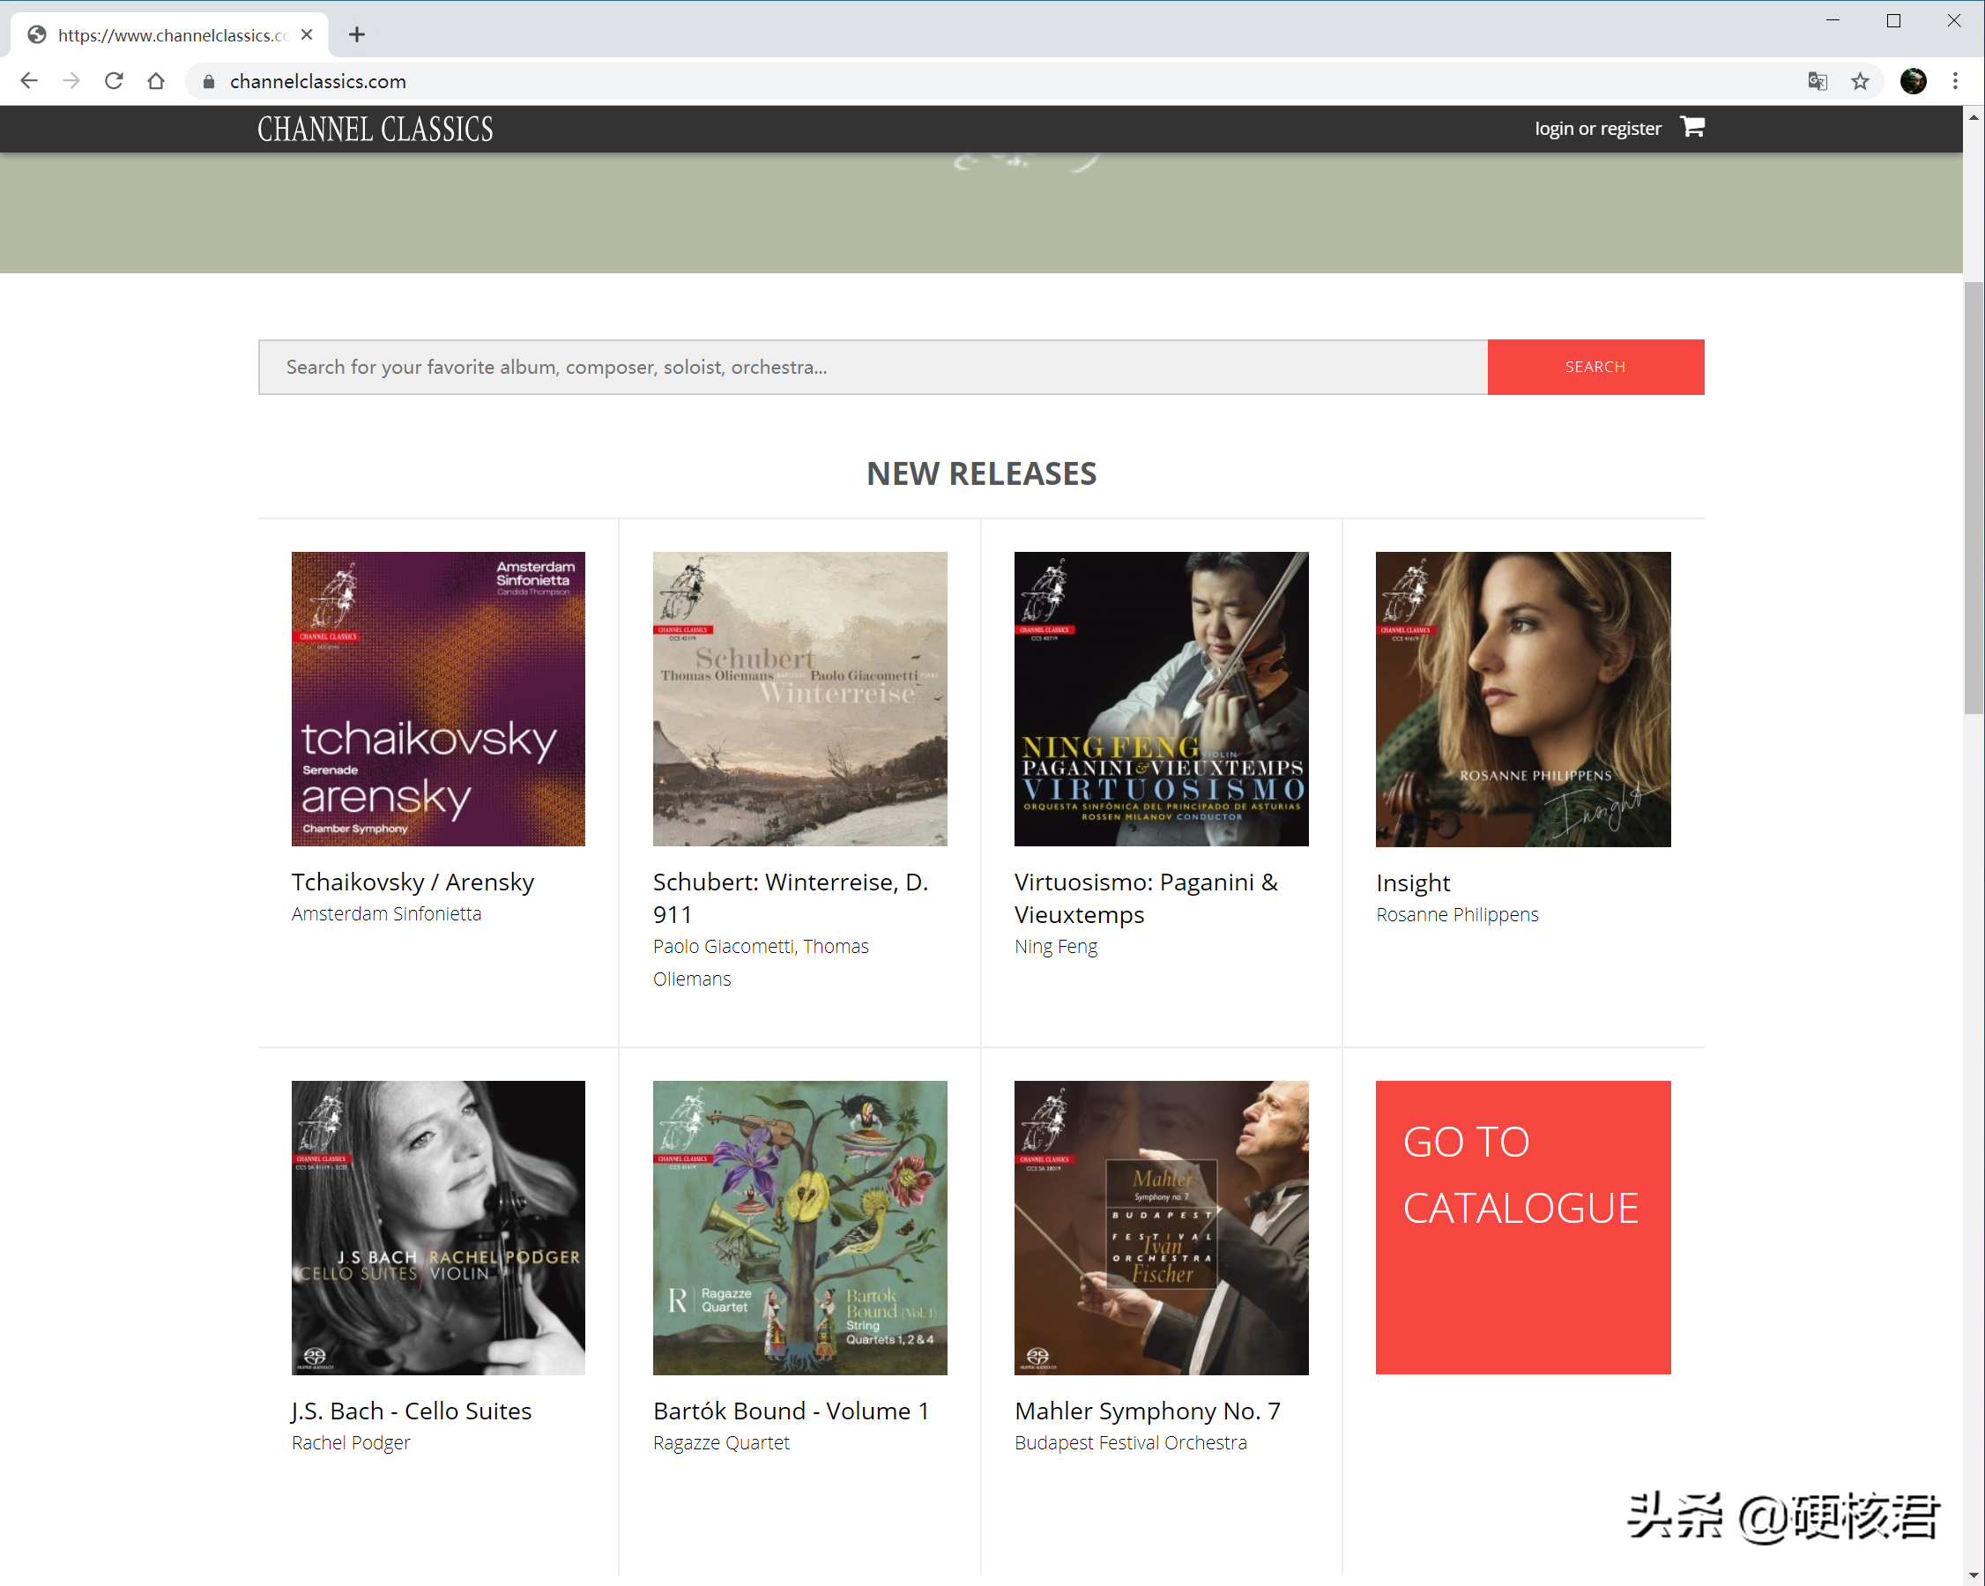1985x1586 pixels.
Task: Open the Ning Feng Virtuosismo cover
Action: pyautogui.click(x=1161, y=699)
